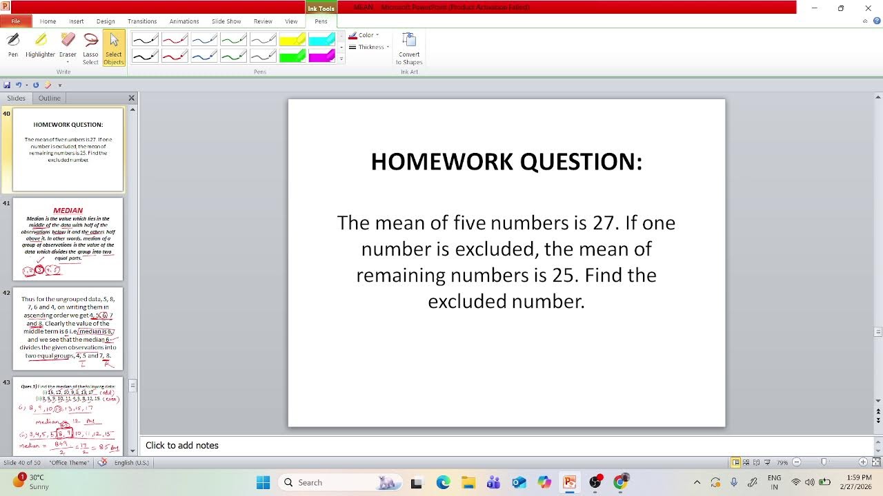Select the magenta highlighter swatch
The height and width of the screenshot is (496, 883).
click(x=322, y=56)
